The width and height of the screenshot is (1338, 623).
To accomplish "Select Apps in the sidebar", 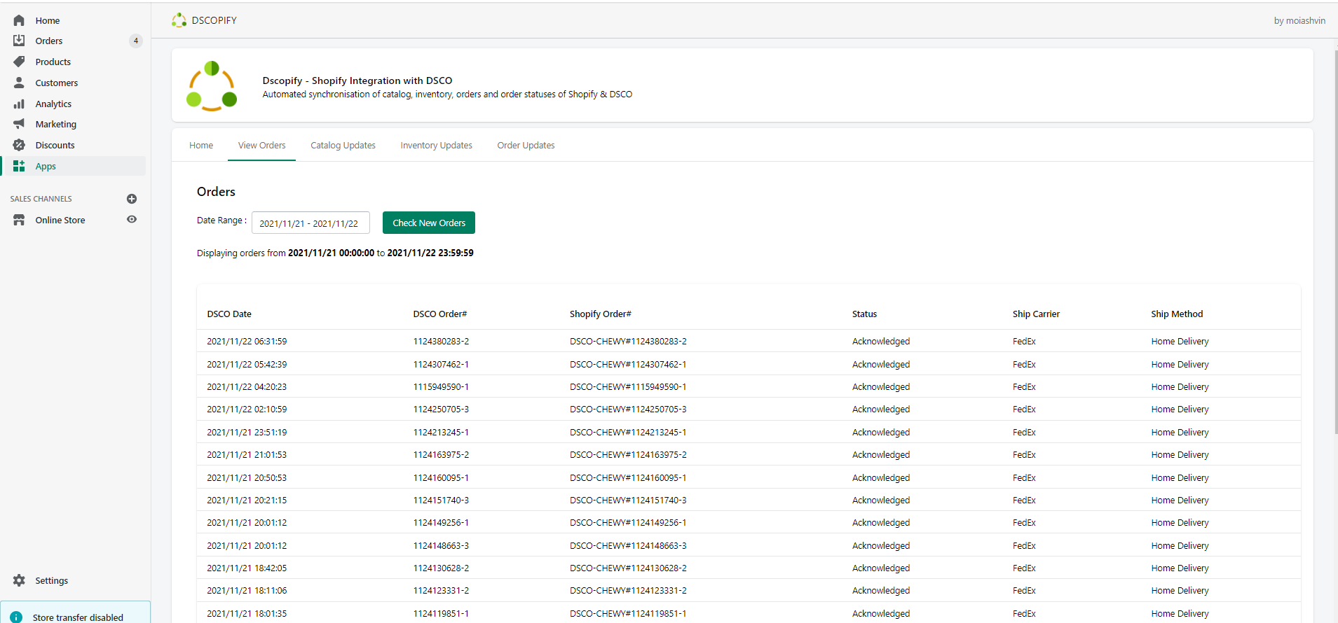I will (46, 166).
